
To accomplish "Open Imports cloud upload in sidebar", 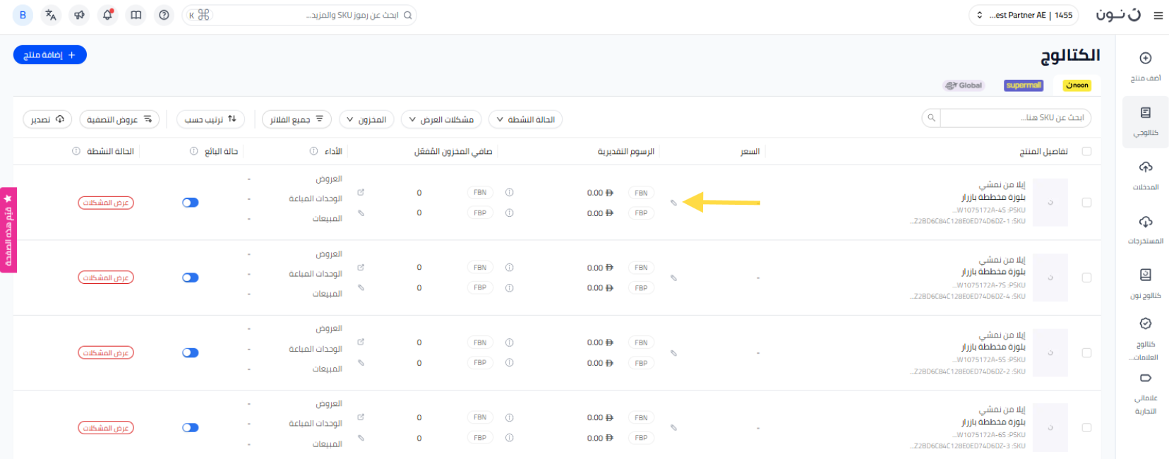I will (1145, 174).
